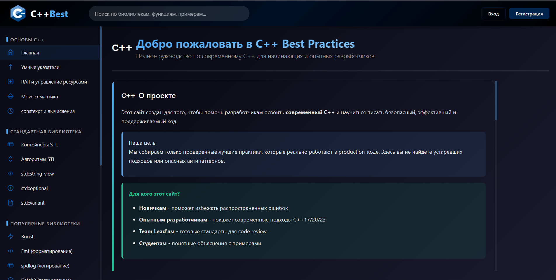The height and width of the screenshot is (280, 556).
Task: Open the Главная sidebar page
Action: click(50, 52)
